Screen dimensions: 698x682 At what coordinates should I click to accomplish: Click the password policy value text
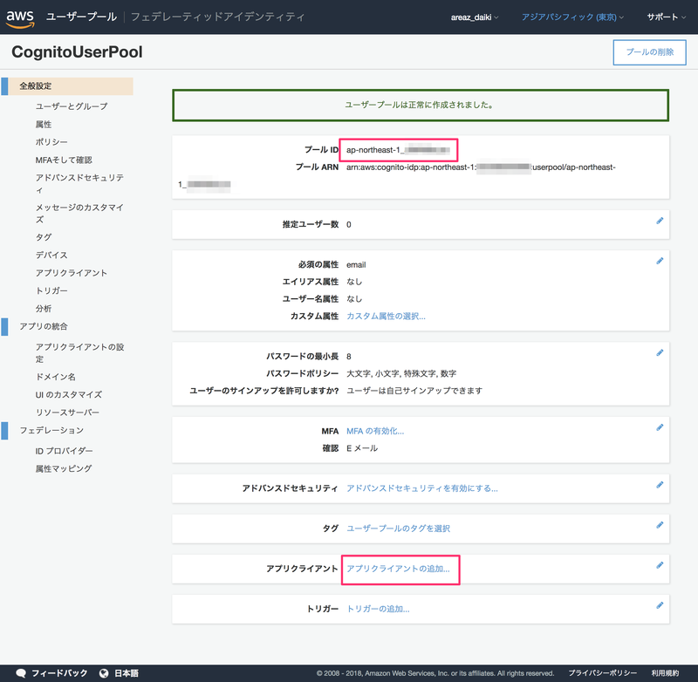(401, 373)
